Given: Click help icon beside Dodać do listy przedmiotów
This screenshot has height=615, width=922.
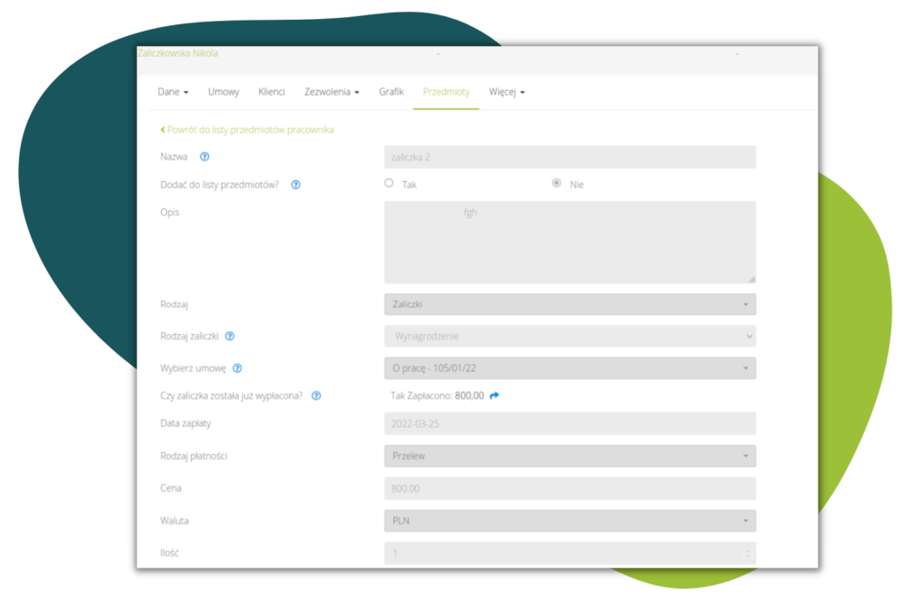Looking at the screenshot, I should tap(296, 185).
